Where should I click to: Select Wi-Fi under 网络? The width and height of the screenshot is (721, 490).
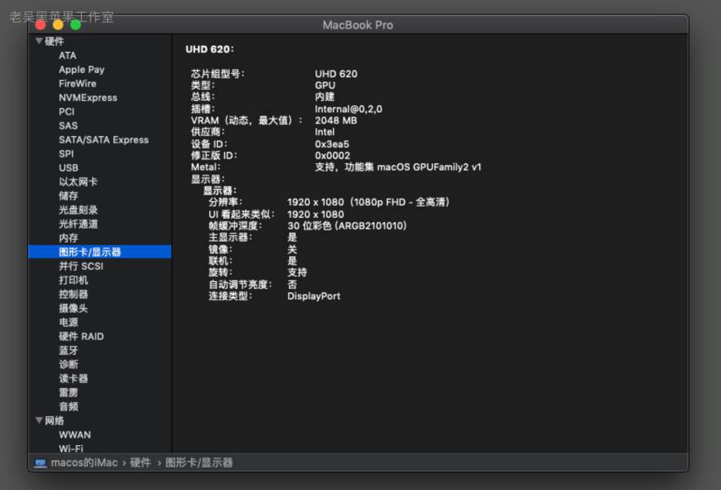70,448
